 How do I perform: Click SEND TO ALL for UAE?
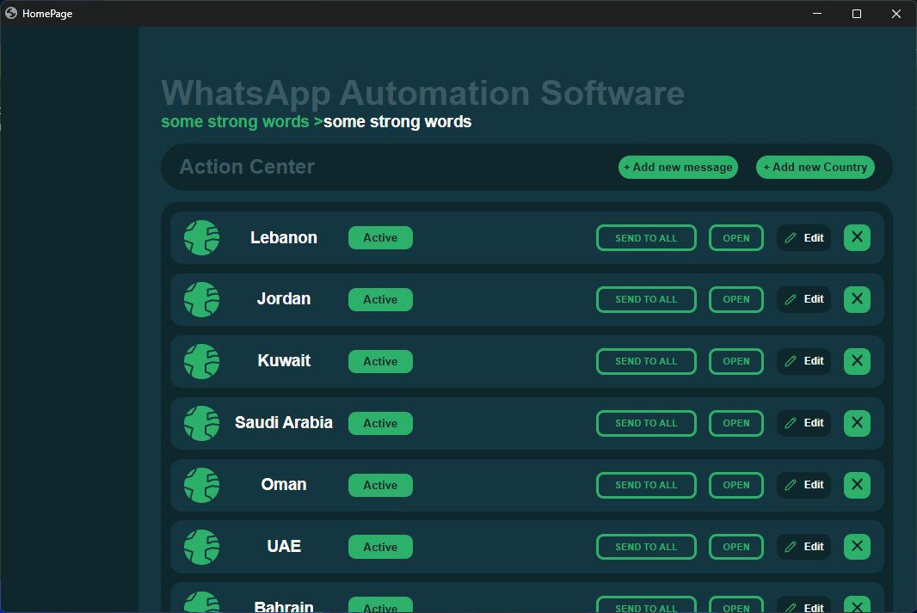[x=646, y=547]
